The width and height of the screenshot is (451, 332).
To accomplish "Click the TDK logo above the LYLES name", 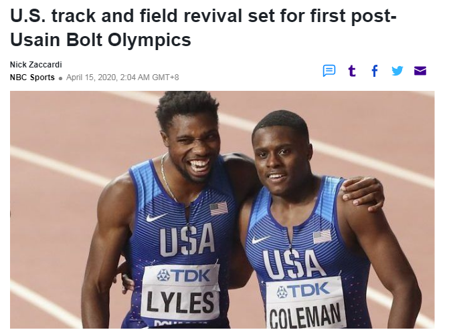I will coord(183,275).
